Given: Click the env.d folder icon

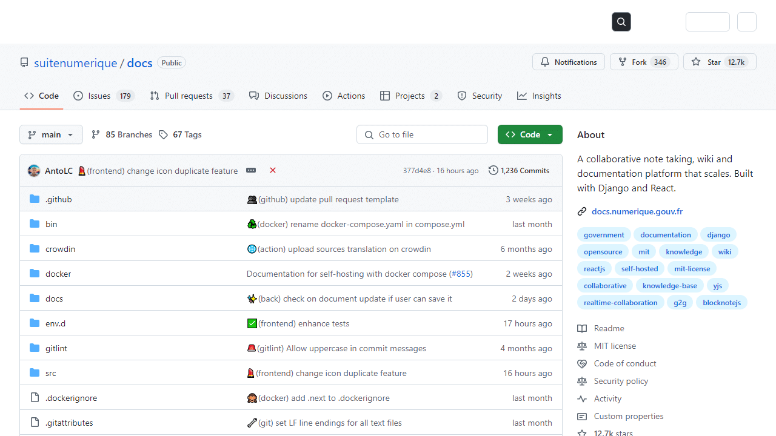Looking at the screenshot, I should (35, 323).
